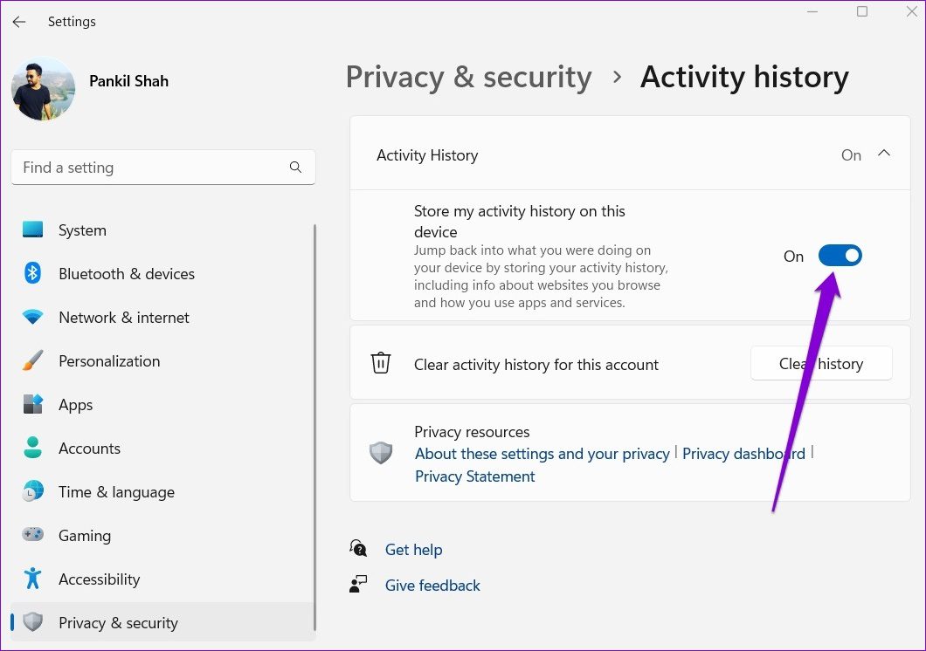Click the back arrow in Settings

tap(19, 22)
